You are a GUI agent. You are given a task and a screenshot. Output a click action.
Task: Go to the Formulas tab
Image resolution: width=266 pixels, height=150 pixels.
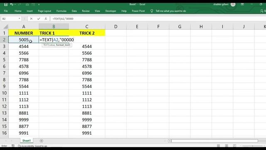pyautogui.click(x=62, y=11)
